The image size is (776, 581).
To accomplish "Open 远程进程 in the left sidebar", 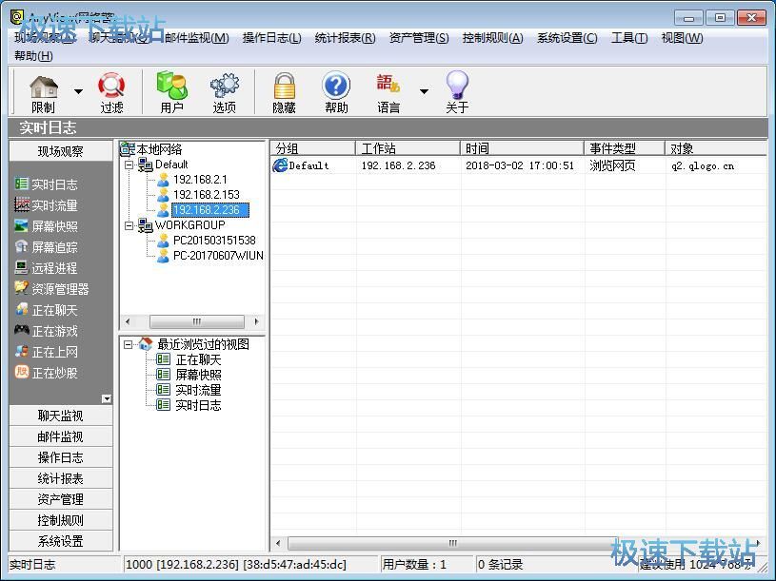I will pos(46,268).
